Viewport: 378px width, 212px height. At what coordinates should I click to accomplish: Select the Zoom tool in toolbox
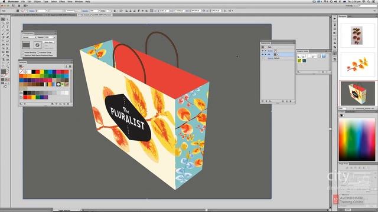click(8, 67)
